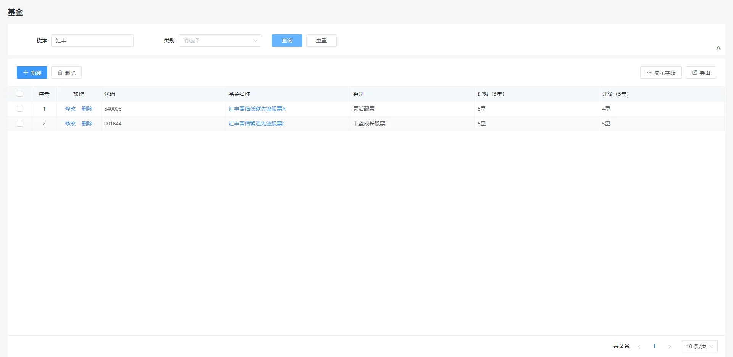Click Edit (修改) for row 1
Screen dimensions: 733x357
click(70, 109)
